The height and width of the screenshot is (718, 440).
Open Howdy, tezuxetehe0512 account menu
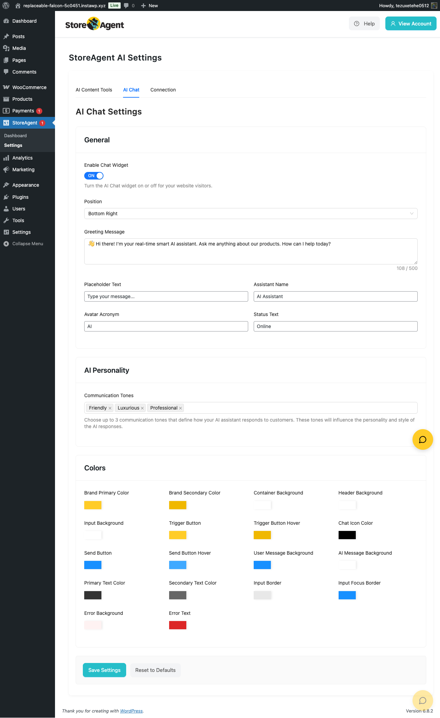pos(408,6)
